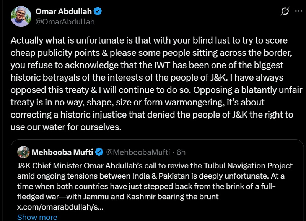Click the 6h timestamp on the quoted post
The width and height of the screenshot is (306, 221).
[181, 152]
